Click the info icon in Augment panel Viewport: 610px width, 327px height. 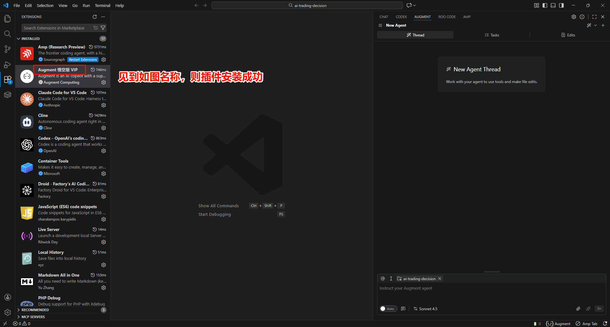(x=582, y=17)
